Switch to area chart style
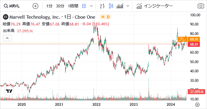The height and width of the screenshot is (109, 207). (120, 6)
